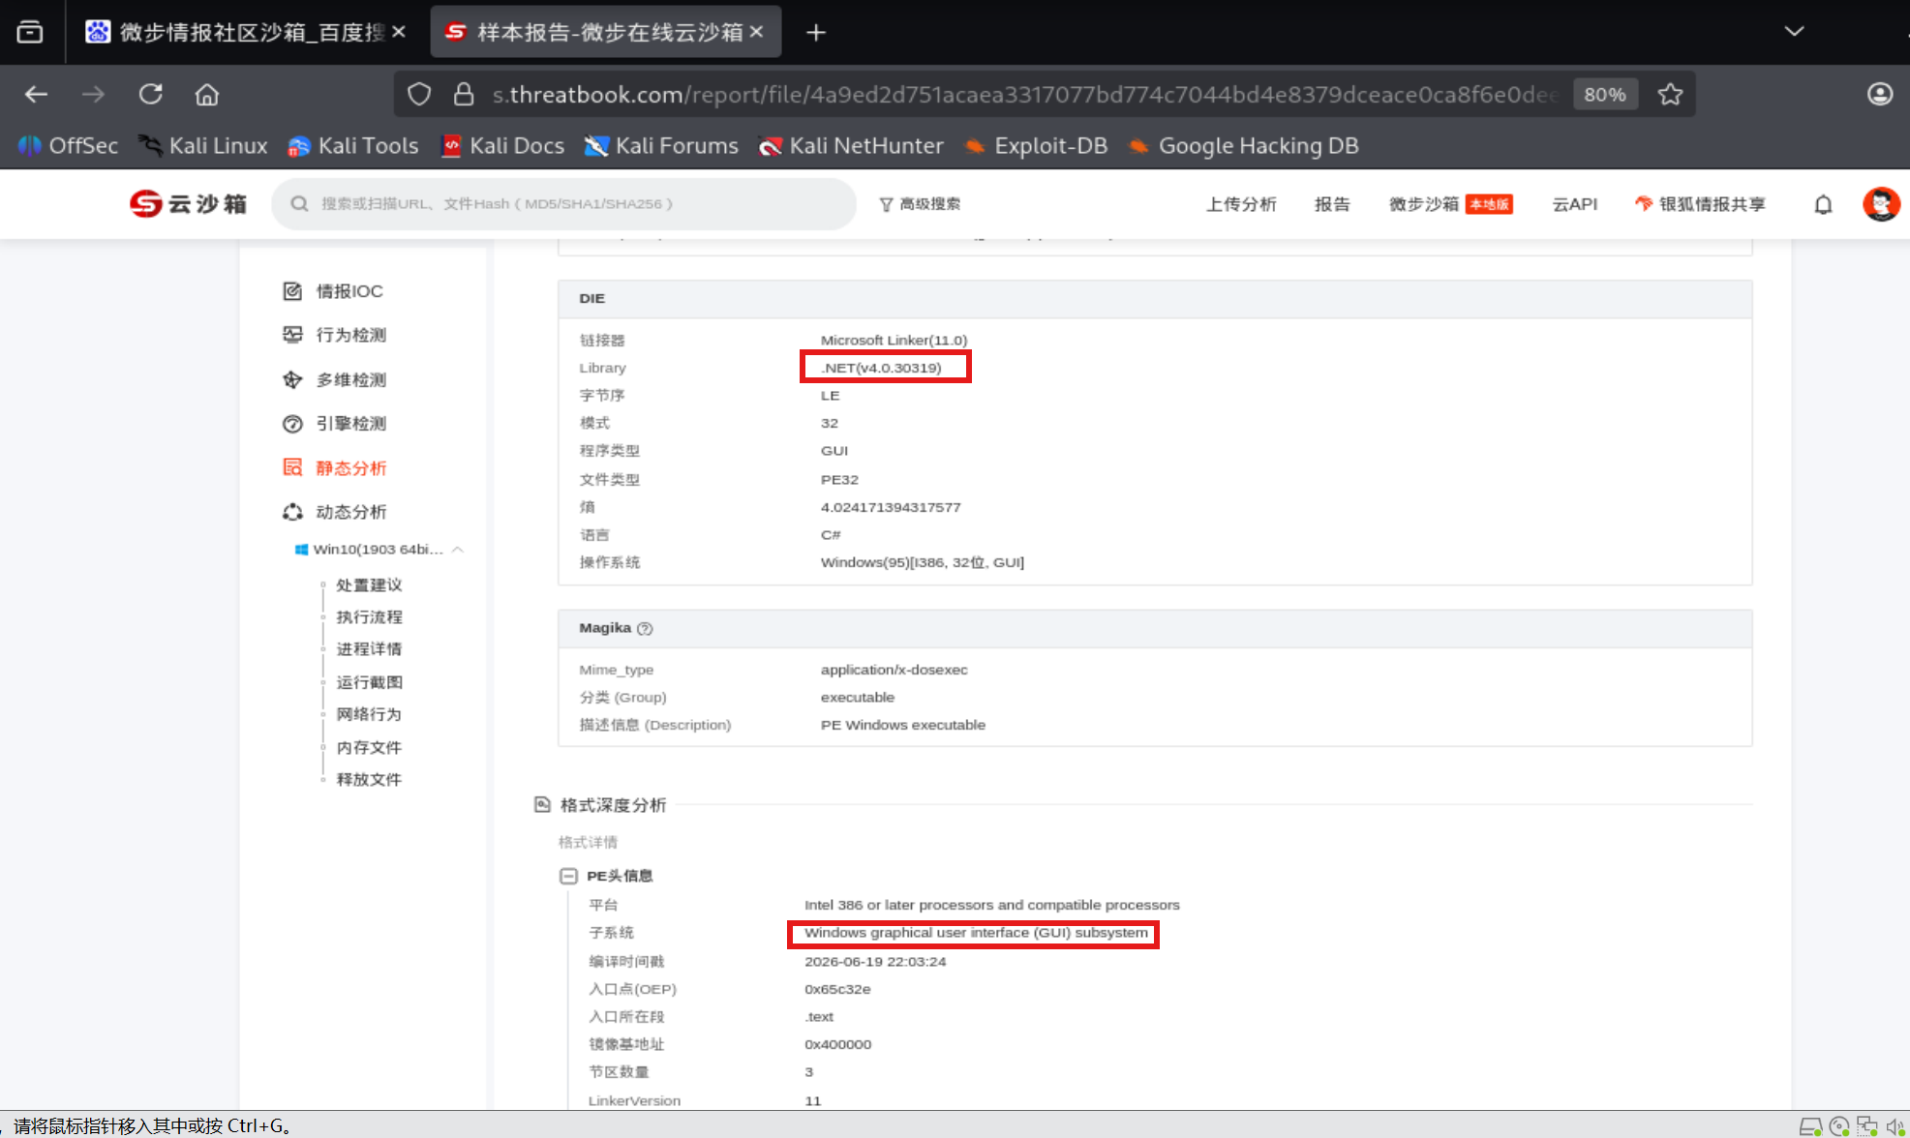Viewport: 1910px width, 1138px height.
Task: Click the 动态分析 sidebar icon
Action: click(292, 512)
